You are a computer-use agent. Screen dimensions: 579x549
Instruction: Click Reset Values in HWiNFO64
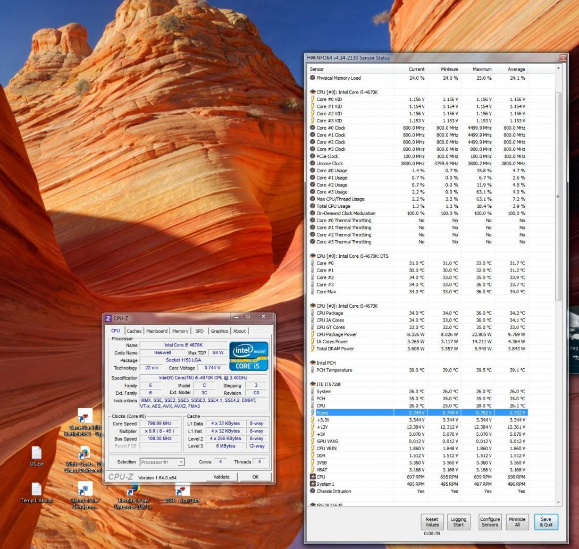[432, 522]
